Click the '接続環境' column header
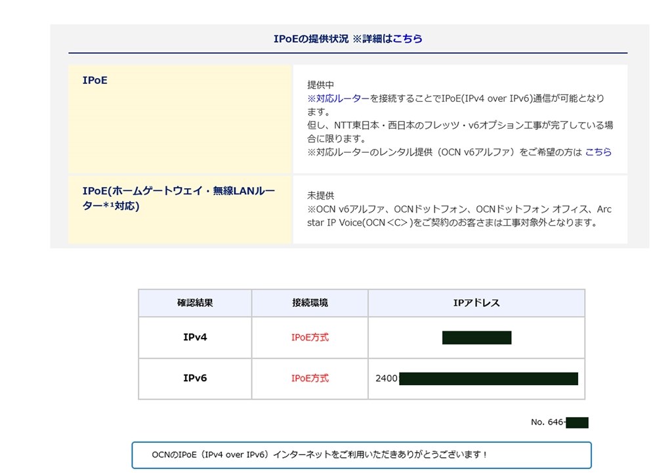This screenshot has width=672, height=475. [310, 303]
